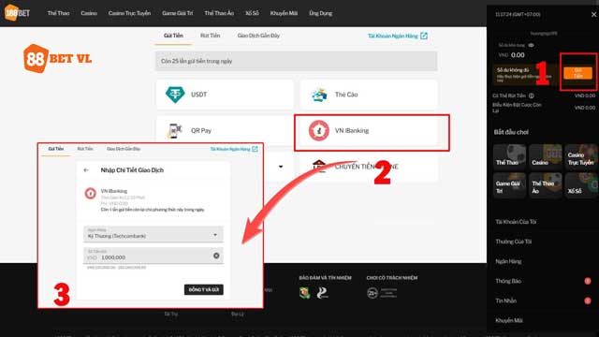Click the 188BET logo in navbar

pos(17,12)
